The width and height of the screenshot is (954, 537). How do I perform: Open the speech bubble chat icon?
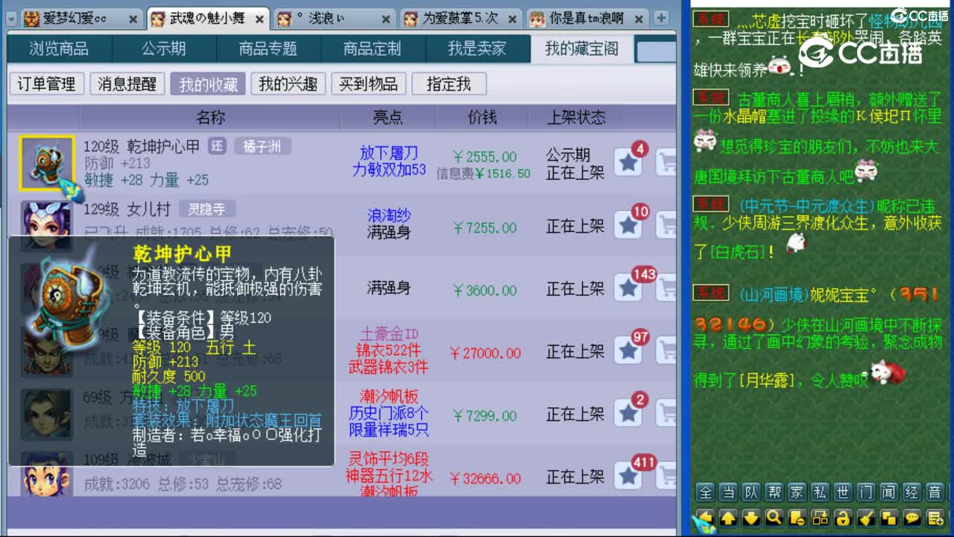point(912,518)
